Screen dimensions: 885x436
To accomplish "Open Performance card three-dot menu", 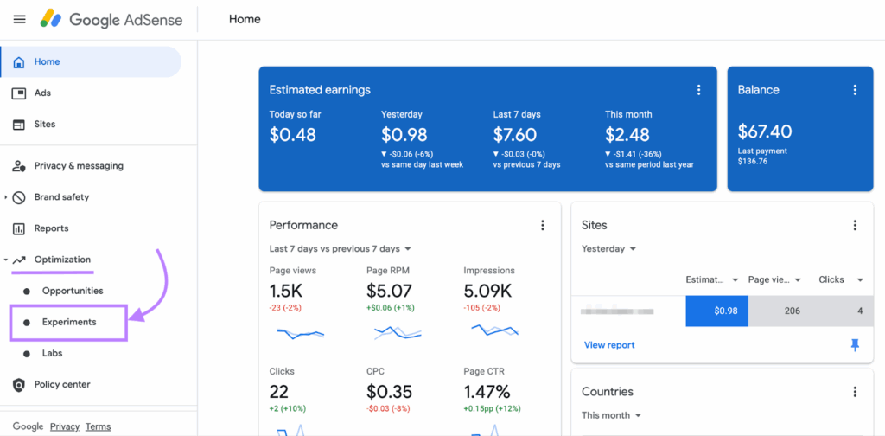I will 543,225.
